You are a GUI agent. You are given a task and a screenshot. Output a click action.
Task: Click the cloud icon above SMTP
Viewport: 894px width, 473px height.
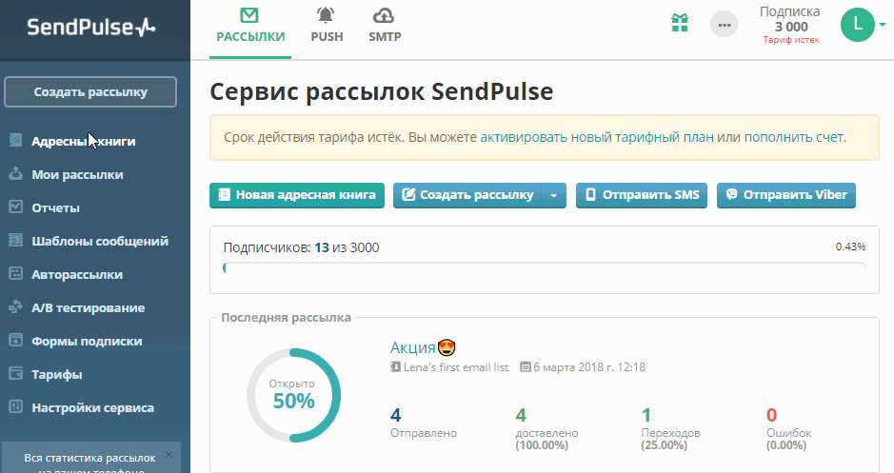click(383, 15)
